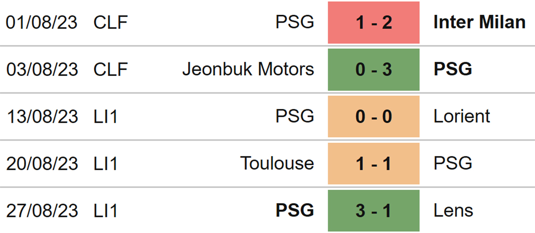Select the Jeonbuk Motors team name
Image resolution: width=535 pixels, height=233 pixels.
click(x=248, y=69)
